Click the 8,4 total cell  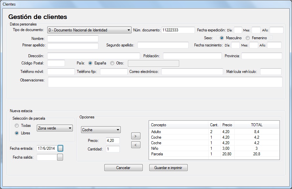[257, 132]
